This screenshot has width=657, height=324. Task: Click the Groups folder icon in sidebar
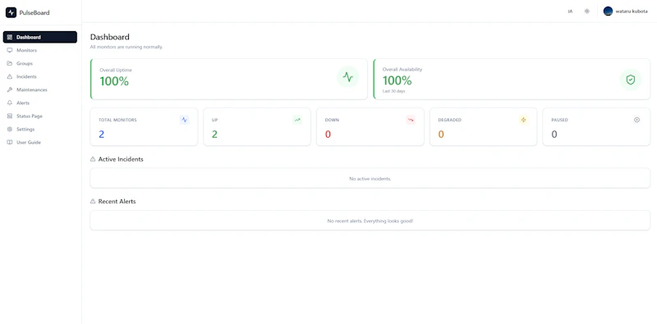click(10, 64)
